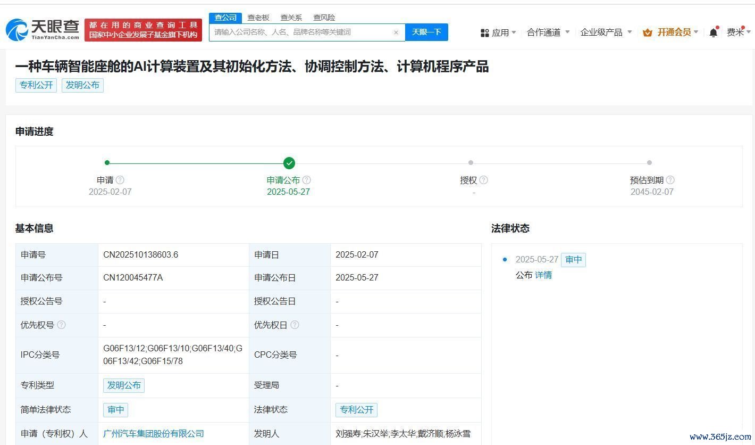Open the apps grid icon

[x=484, y=32]
